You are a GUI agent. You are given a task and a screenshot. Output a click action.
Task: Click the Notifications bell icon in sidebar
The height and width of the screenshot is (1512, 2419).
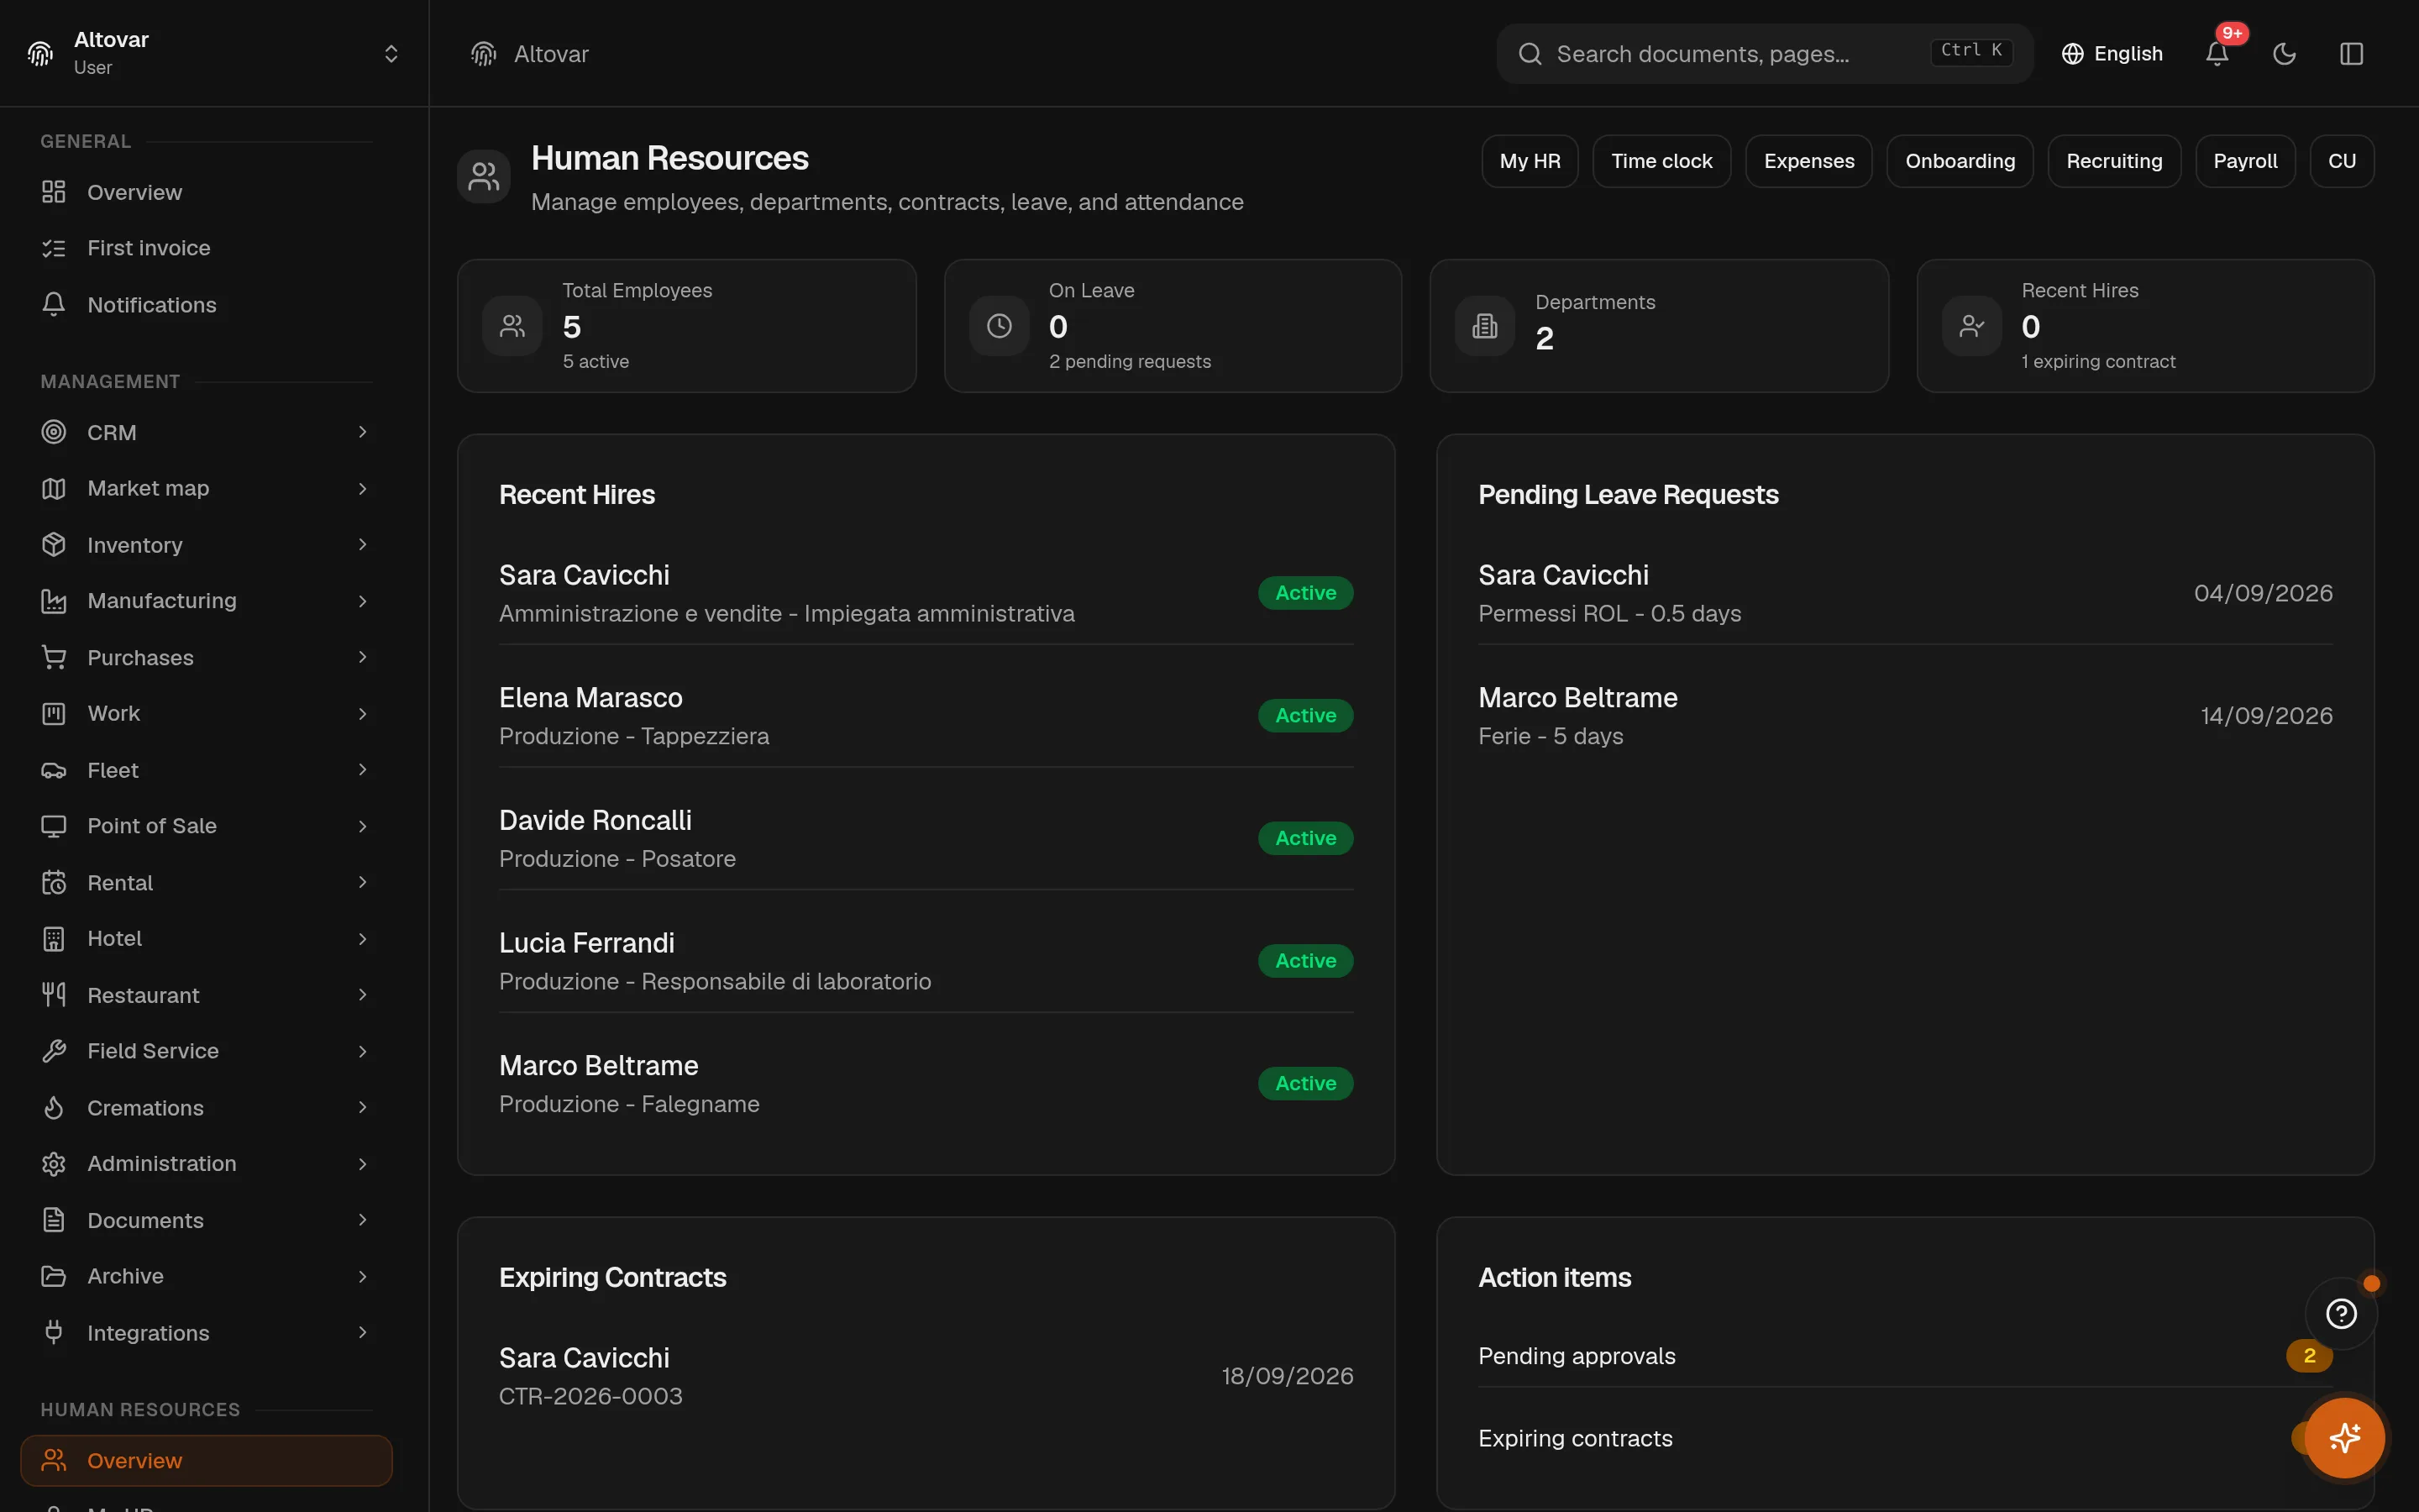(54, 304)
